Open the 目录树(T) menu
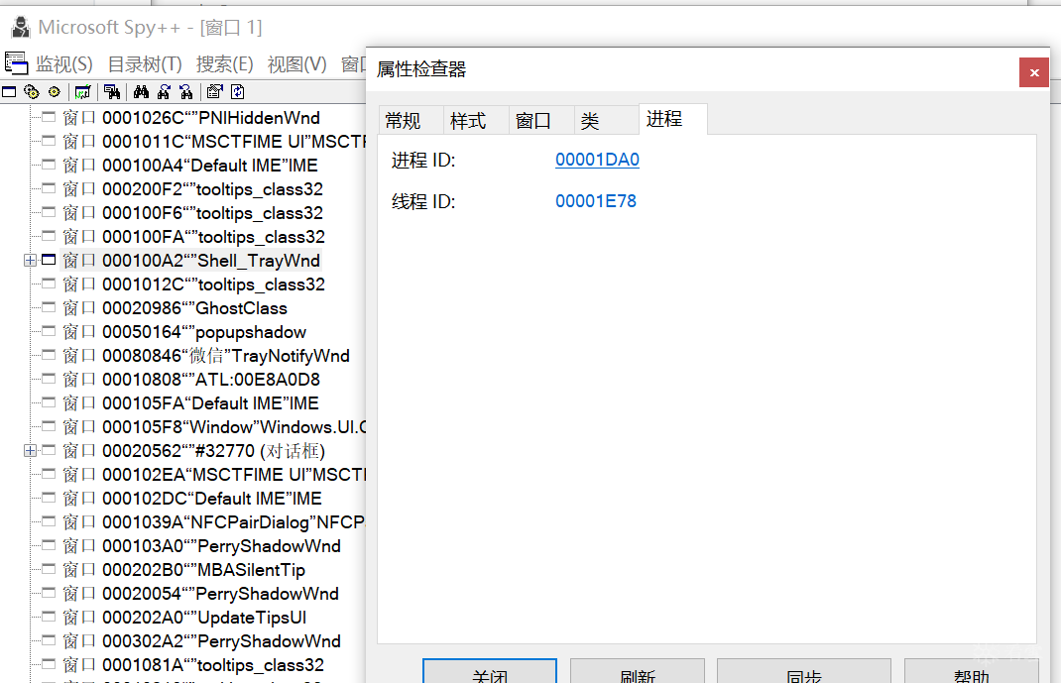The width and height of the screenshot is (1061, 683). click(x=145, y=64)
